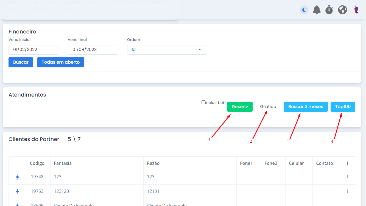Viewport: 366px width, 206px height.
Task: Click the I link in row 19748
Action: pyautogui.click(x=347, y=177)
